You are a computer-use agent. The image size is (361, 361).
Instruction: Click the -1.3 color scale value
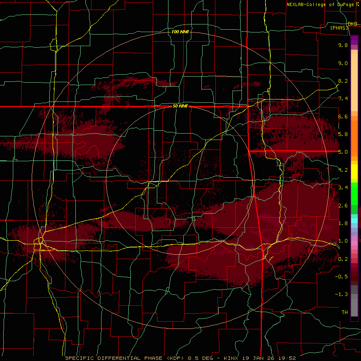(x=341, y=294)
